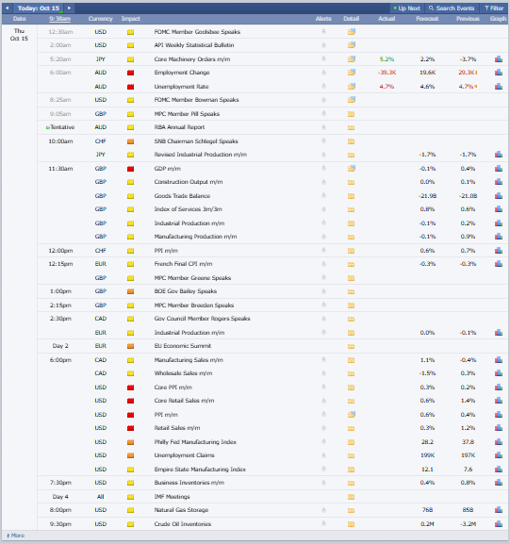510x544 pixels.
Task: Open Search Events
Action: (452, 8)
